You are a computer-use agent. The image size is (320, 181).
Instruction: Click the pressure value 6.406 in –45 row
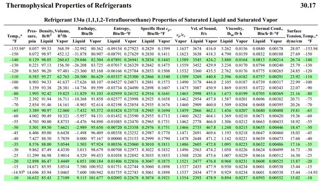33,133
